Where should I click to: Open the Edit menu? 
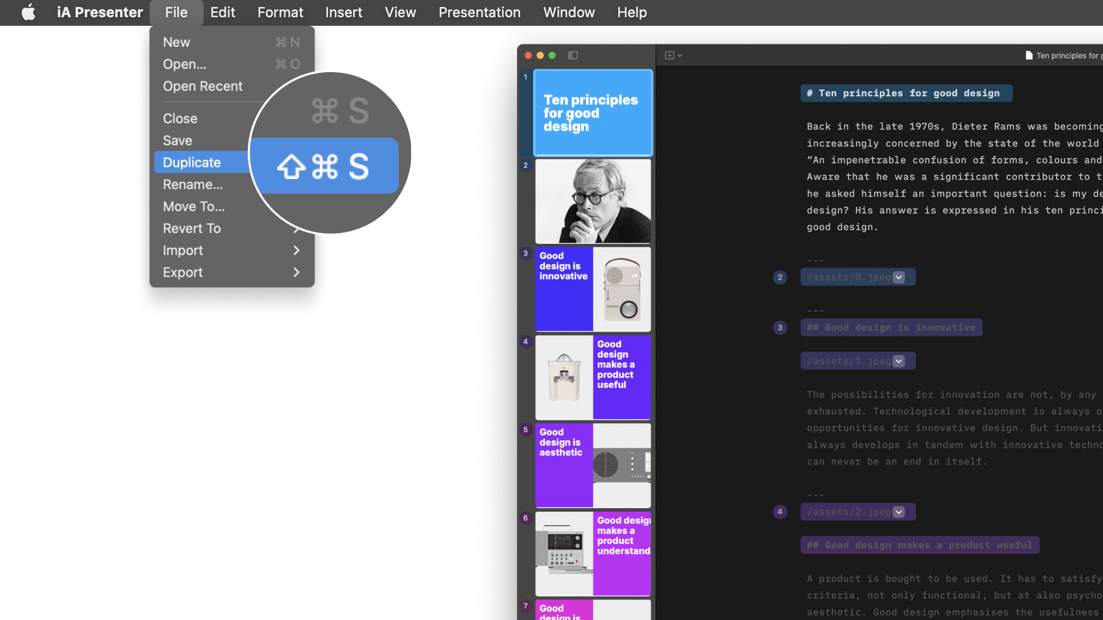222,12
